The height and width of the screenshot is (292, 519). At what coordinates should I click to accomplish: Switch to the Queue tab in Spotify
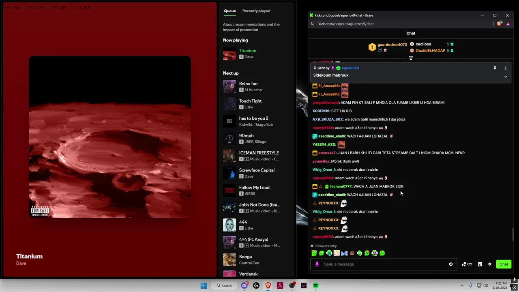[x=230, y=11]
